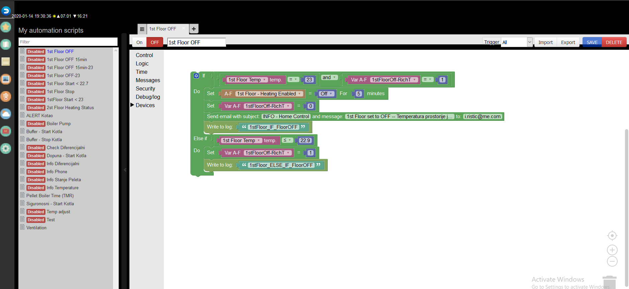Add a new script tab with plus button
The width and height of the screenshot is (629, 289).
click(194, 29)
